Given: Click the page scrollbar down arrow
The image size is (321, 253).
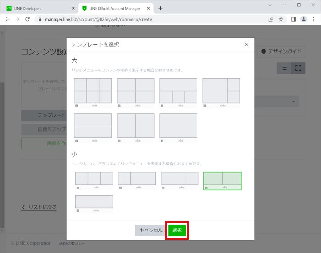Looking at the screenshot, I should click(x=2, y=231).
